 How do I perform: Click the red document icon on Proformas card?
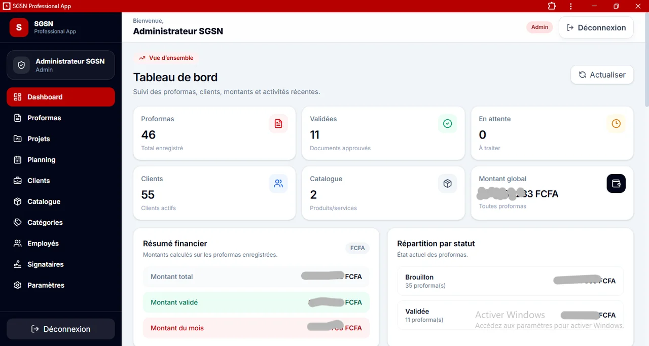pyautogui.click(x=278, y=123)
